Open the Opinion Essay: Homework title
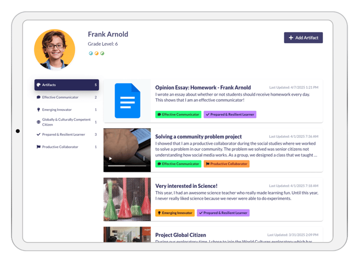359x262 pixels. pyautogui.click(x=203, y=87)
